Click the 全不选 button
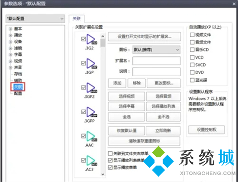This screenshot has width=238, height=182. click(164, 117)
